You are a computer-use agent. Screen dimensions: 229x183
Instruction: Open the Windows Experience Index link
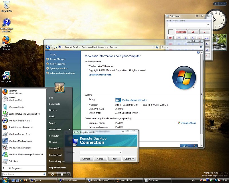134,100
